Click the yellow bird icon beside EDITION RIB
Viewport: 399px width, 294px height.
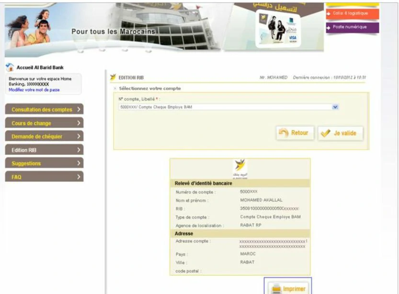pos(113,77)
